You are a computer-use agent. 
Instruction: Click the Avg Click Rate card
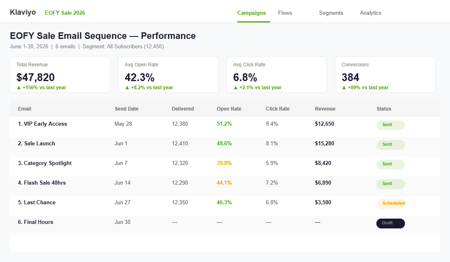tap(277, 74)
